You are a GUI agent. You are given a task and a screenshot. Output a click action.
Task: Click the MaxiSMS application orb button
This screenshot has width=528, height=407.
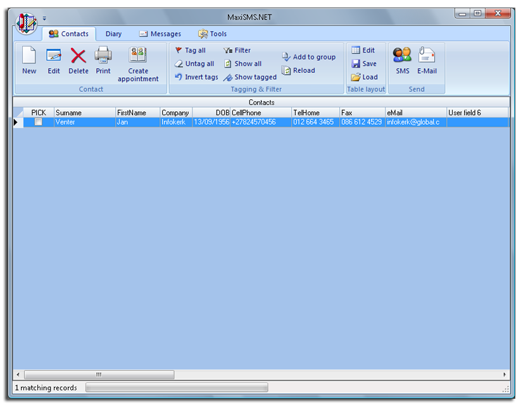click(x=26, y=23)
